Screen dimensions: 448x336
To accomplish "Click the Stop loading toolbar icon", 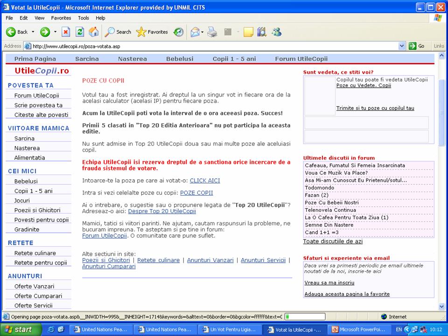I will pyautogui.click(x=66, y=32).
